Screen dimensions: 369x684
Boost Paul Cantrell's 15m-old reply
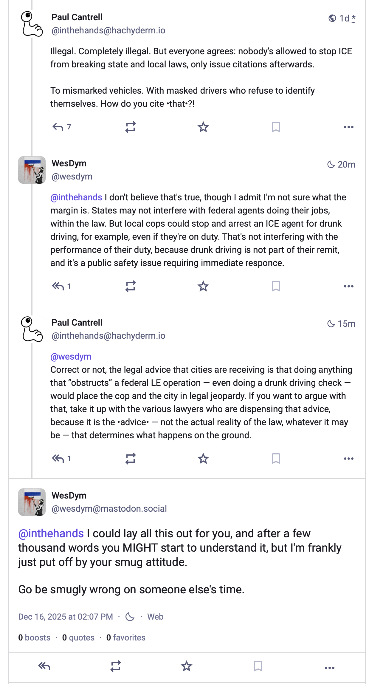click(x=131, y=459)
